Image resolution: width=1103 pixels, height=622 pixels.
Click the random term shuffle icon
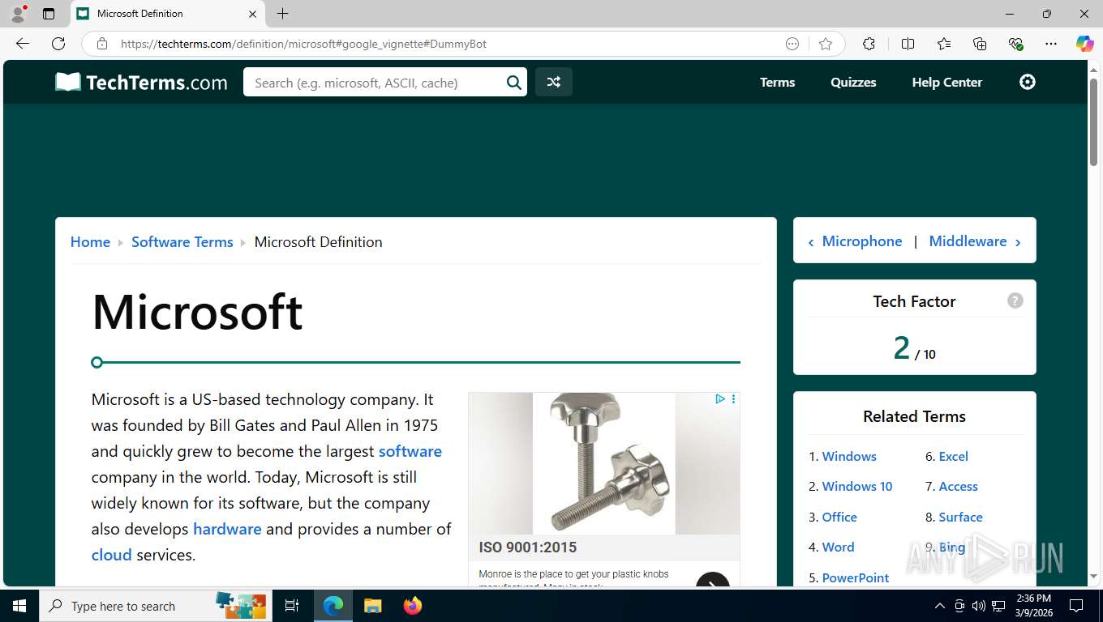tap(553, 82)
